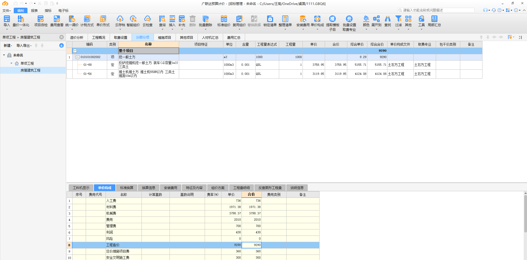
Task: Collapse the 未命名 project tree node
Action: click(x=4, y=55)
